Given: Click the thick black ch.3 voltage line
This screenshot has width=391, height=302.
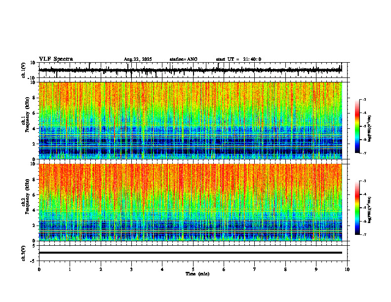Looking at the screenshot, I should (190, 253).
